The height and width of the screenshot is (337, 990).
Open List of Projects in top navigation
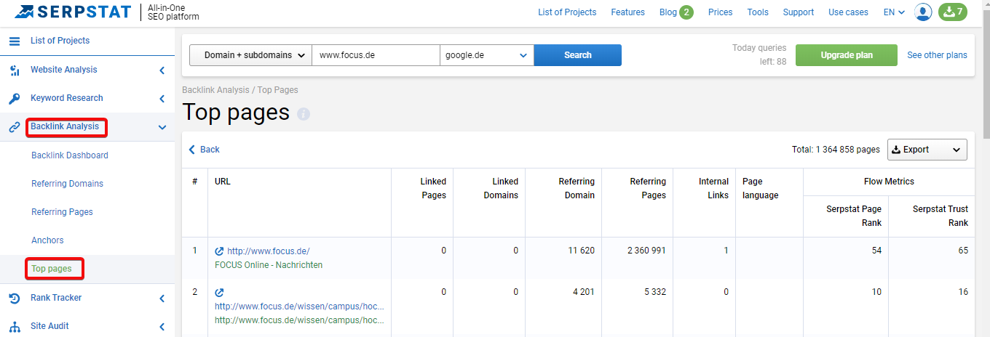tap(567, 12)
